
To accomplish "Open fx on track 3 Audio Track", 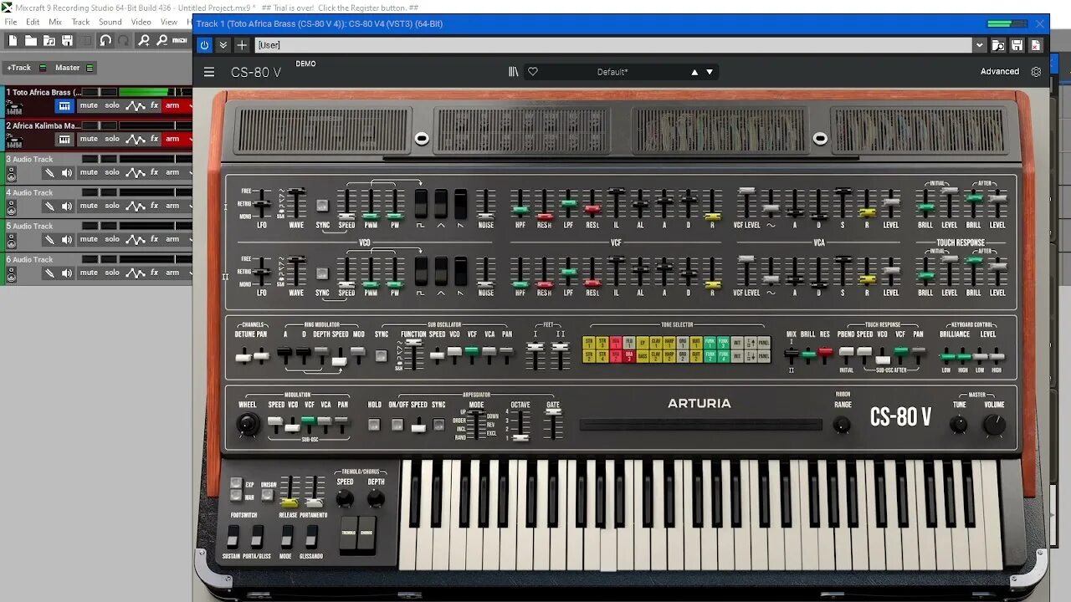I will [x=154, y=172].
